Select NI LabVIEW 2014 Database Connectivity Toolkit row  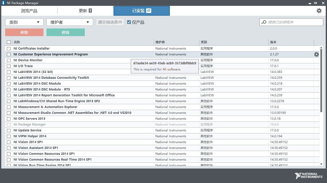pos(162,78)
